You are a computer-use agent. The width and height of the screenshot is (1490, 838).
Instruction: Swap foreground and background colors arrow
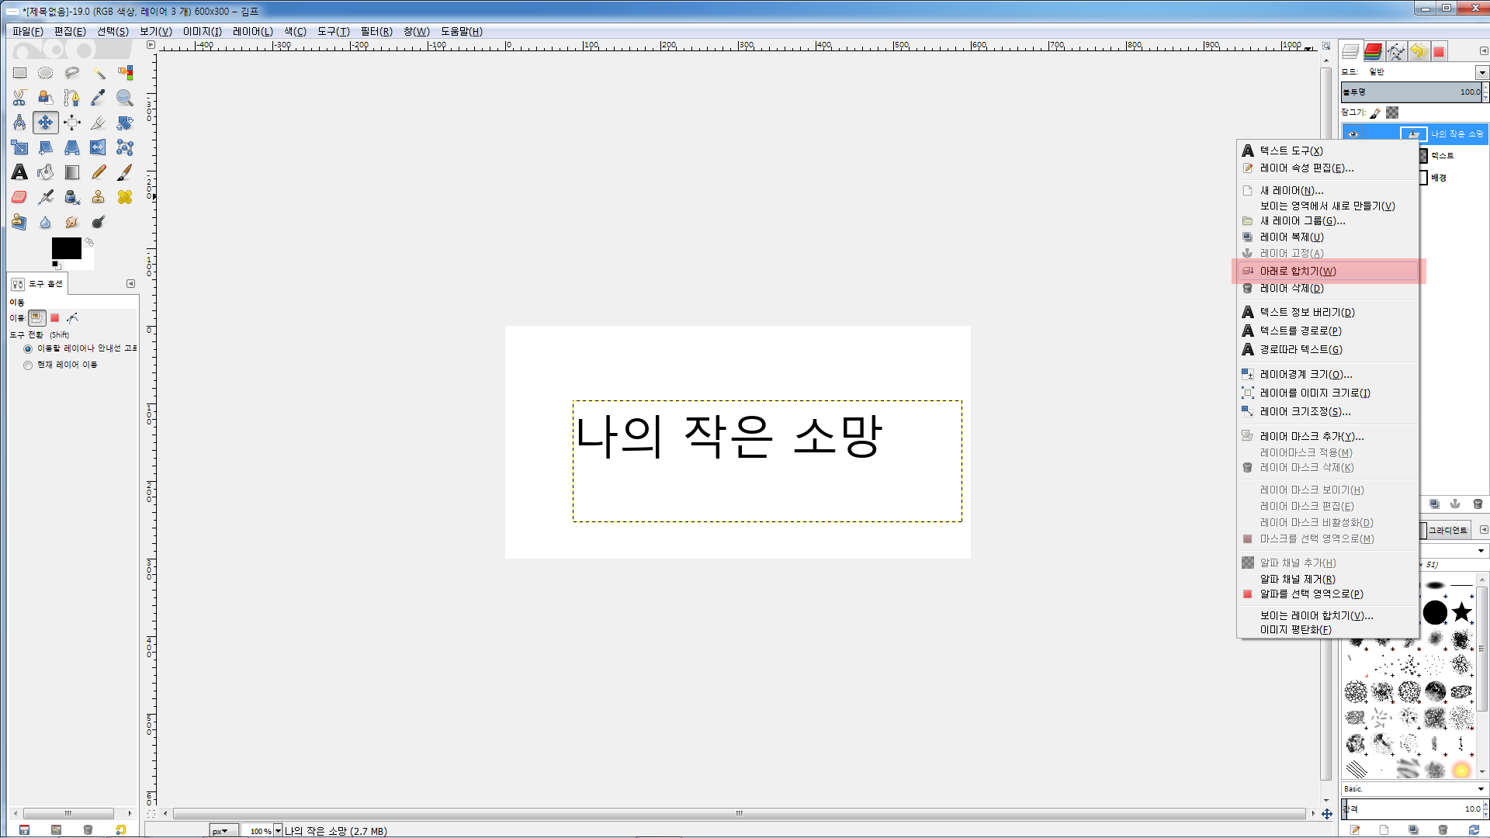tap(89, 242)
